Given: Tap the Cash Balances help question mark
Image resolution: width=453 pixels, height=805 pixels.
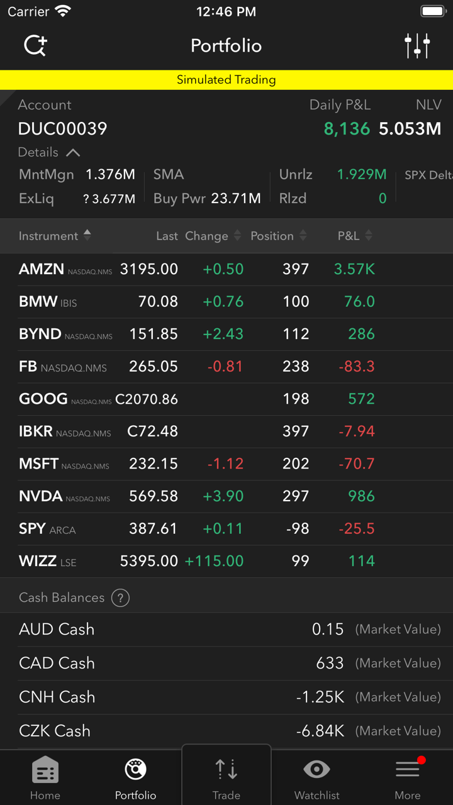Looking at the screenshot, I should pos(120,597).
